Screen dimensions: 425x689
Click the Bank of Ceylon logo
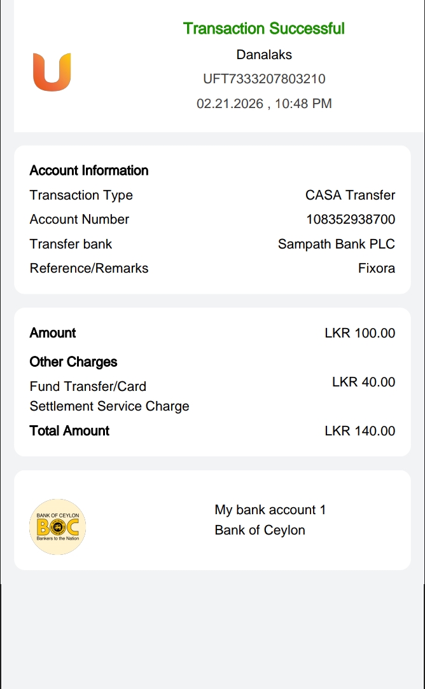click(x=57, y=526)
